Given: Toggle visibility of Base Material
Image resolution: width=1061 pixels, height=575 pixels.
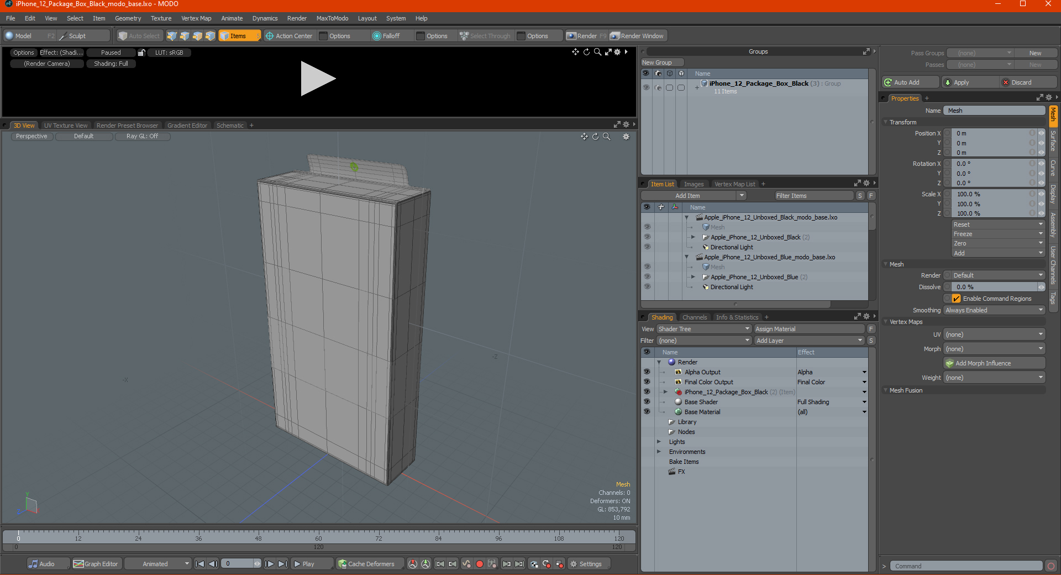Looking at the screenshot, I should tap(647, 412).
